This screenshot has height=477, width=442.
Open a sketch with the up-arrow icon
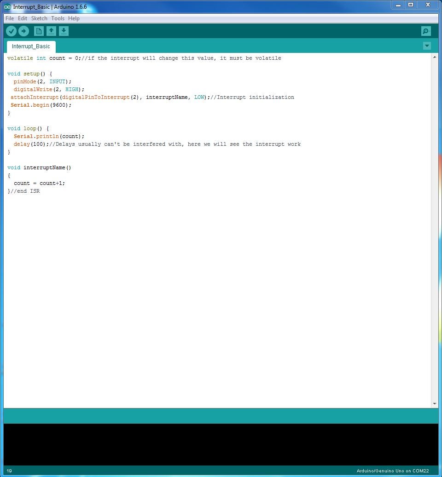click(51, 31)
